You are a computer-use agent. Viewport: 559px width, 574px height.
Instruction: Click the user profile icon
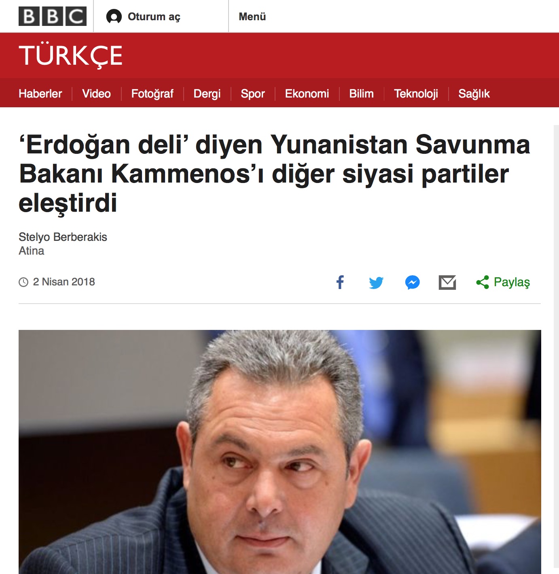click(x=114, y=17)
